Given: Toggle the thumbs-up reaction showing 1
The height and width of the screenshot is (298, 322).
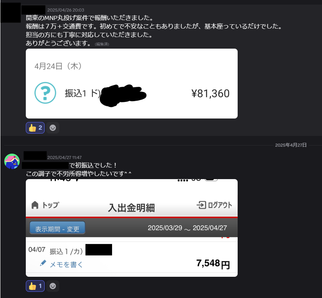Looking at the screenshot, I should click(35, 286).
